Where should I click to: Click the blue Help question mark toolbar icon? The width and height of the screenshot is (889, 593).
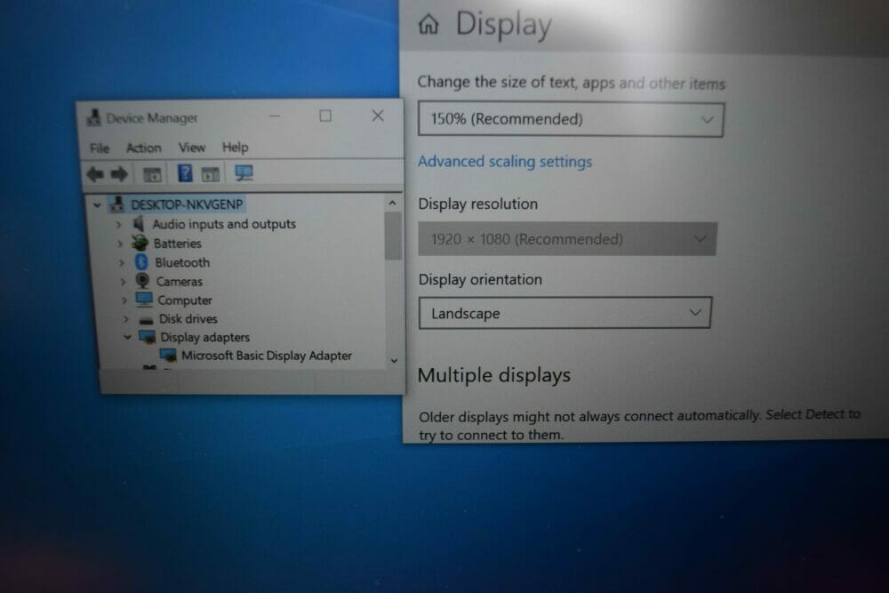(185, 172)
